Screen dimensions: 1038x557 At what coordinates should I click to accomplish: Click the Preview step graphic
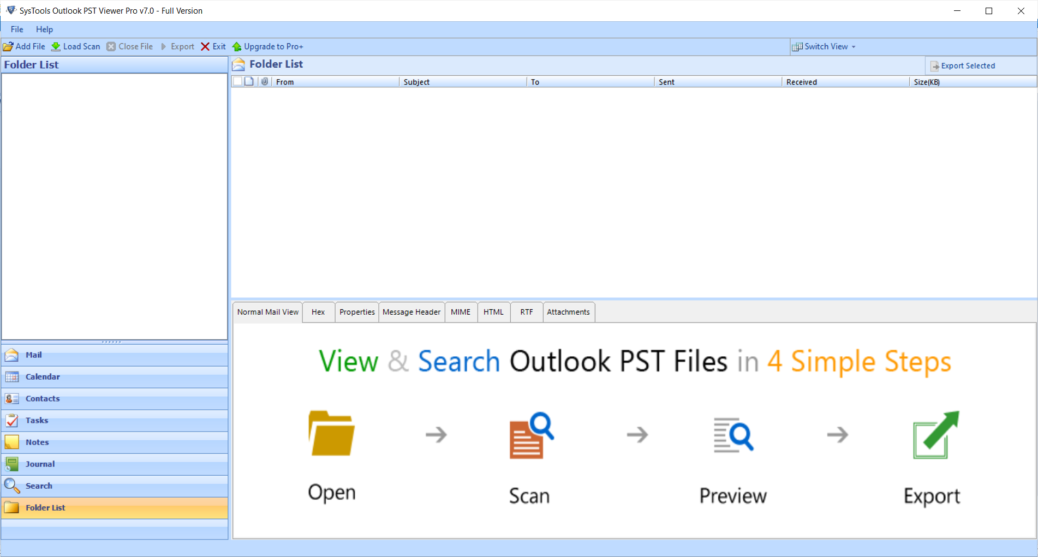tap(733, 435)
